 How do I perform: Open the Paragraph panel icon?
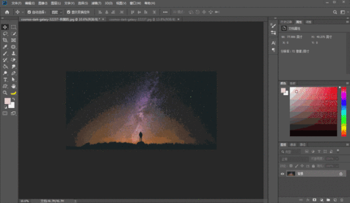click(x=273, y=50)
